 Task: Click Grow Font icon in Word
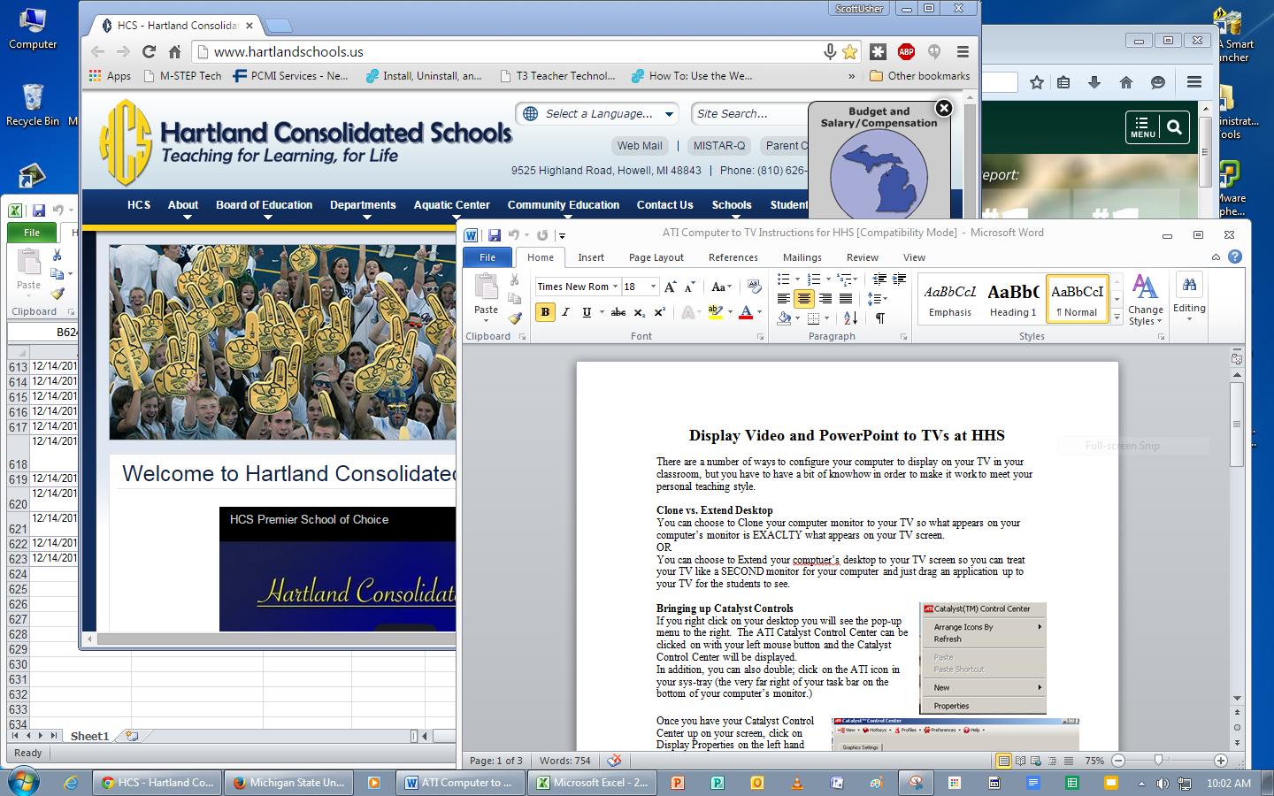671,287
